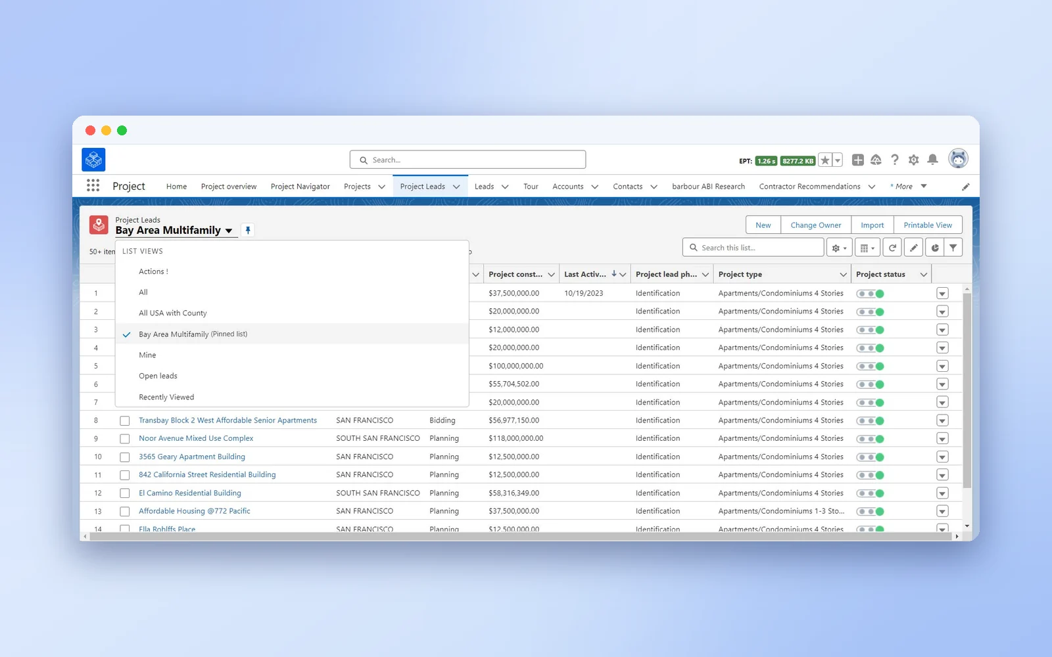The width and height of the screenshot is (1052, 657).
Task: Click the Change Owner button
Action: coord(816,225)
